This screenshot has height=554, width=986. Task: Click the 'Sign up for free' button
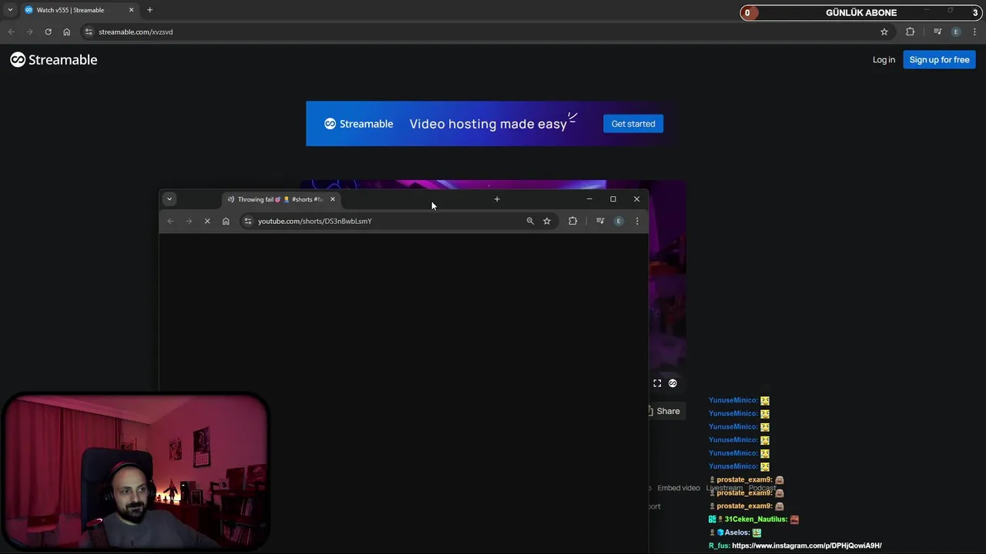[x=939, y=60]
